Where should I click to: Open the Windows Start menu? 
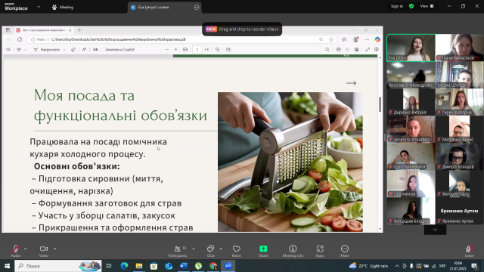(7, 266)
